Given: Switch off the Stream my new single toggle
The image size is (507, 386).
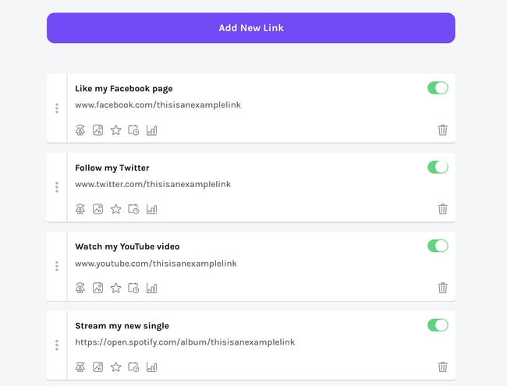Looking at the screenshot, I should [x=438, y=324].
